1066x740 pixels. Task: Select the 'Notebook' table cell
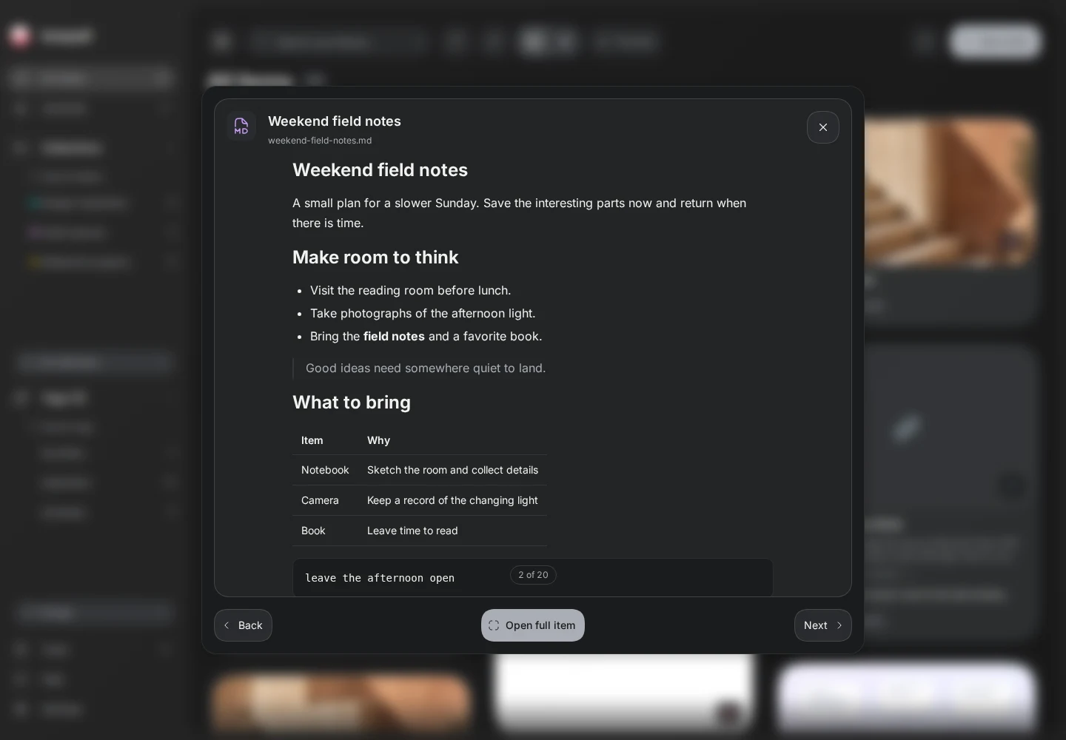[x=325, y=470]
